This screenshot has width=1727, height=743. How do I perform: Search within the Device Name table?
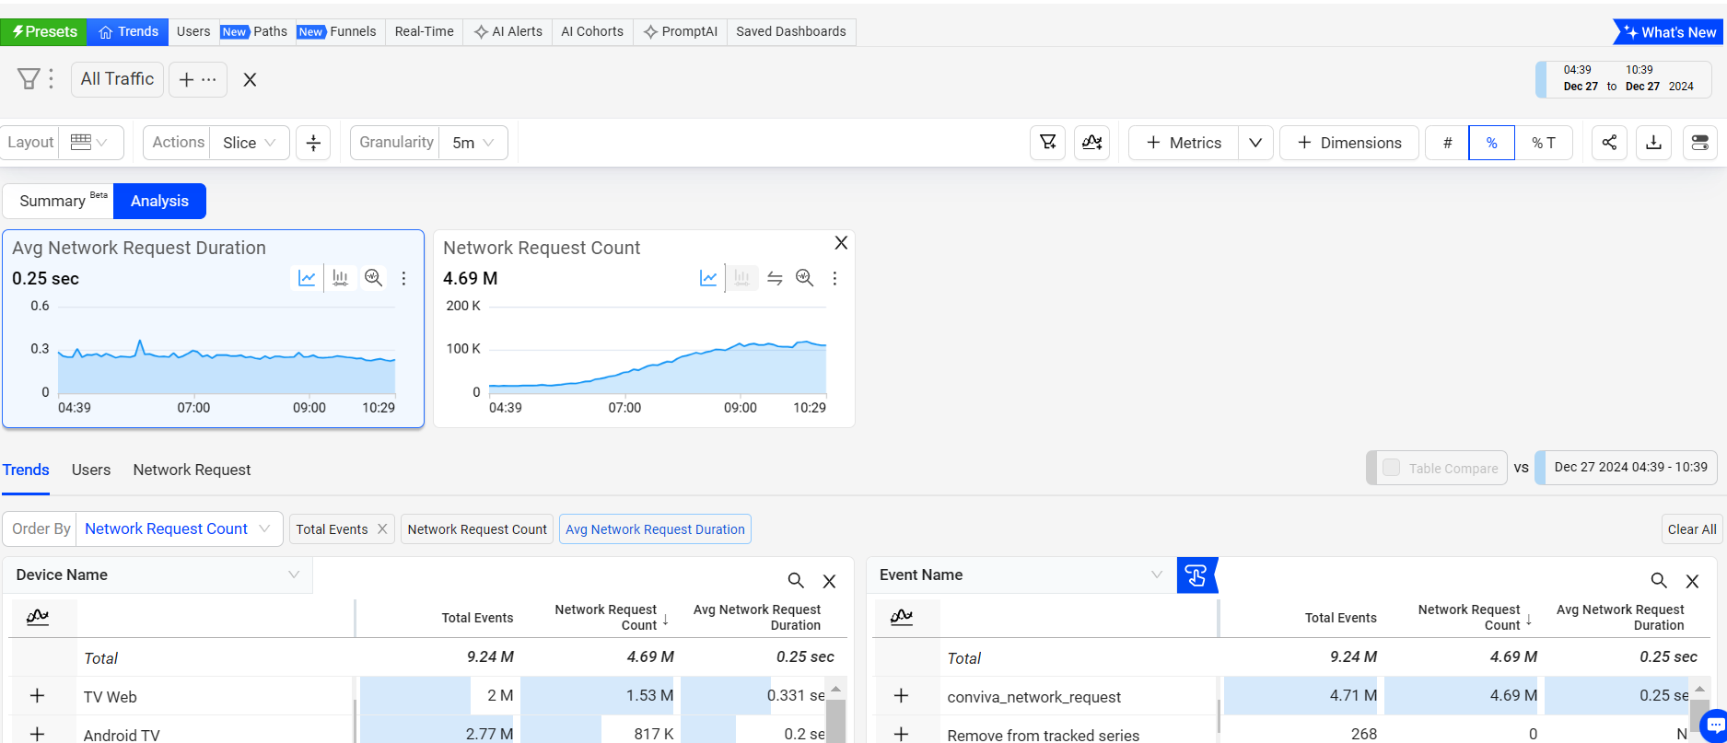pyautogui.click(x=796, y=581)
